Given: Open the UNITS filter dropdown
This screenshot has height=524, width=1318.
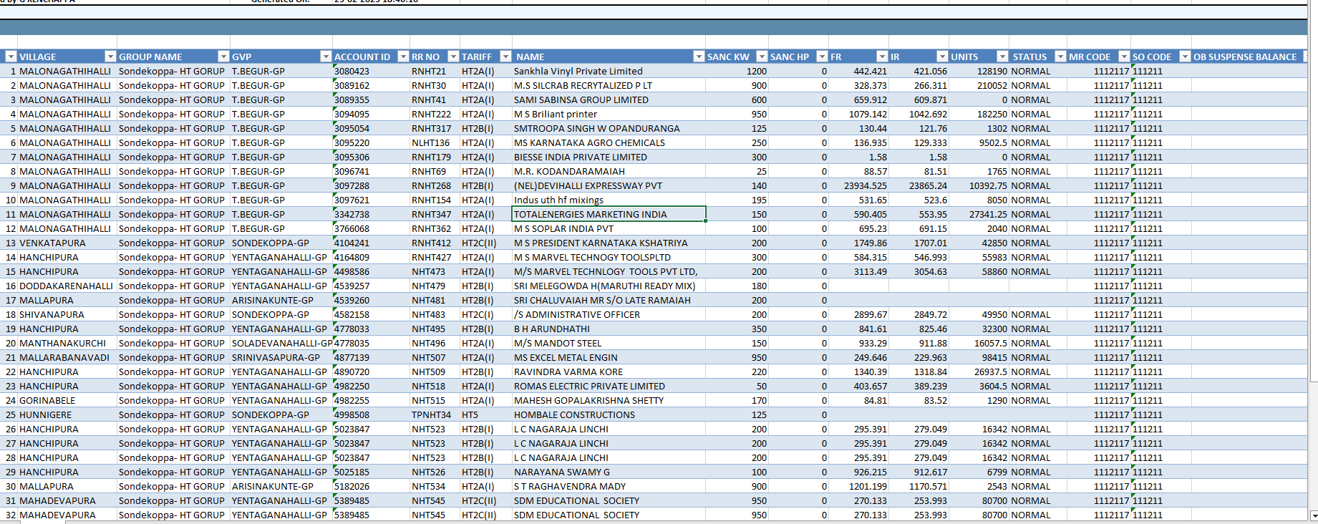Looking at the screenshot, I should (x=1002, y=57).
